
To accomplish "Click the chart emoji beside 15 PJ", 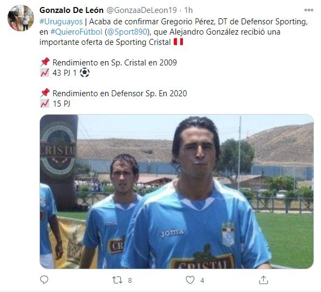I will click(x=45, y=103).
